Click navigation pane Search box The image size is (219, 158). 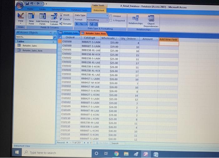(34, 37)
